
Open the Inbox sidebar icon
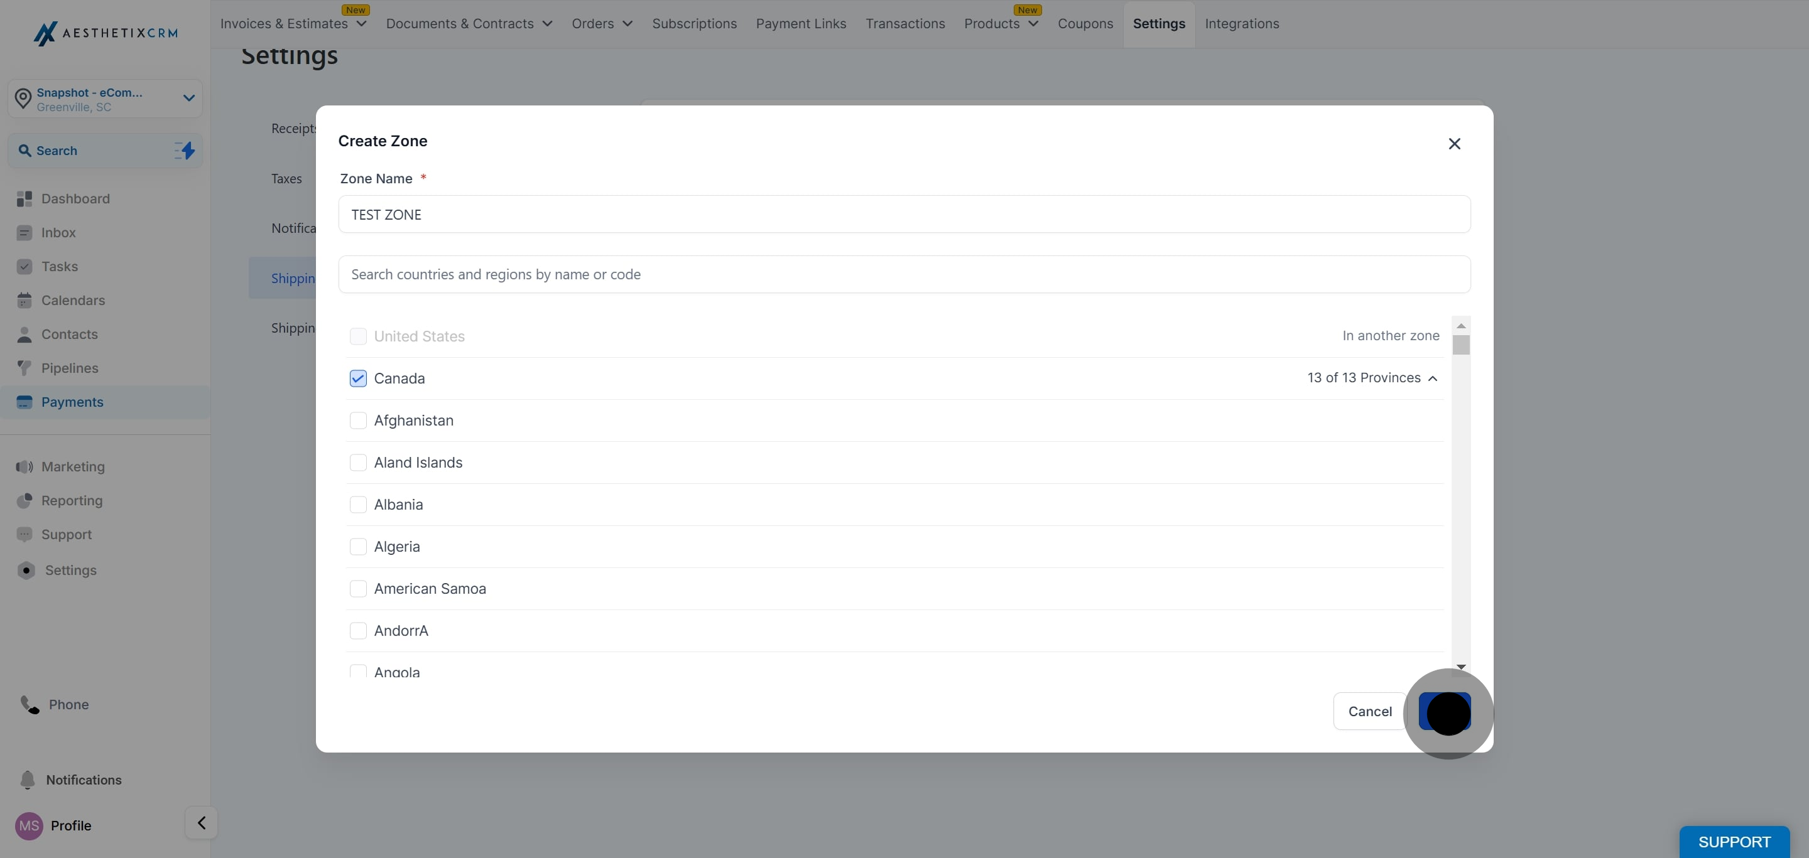click(x=24, y=233)
